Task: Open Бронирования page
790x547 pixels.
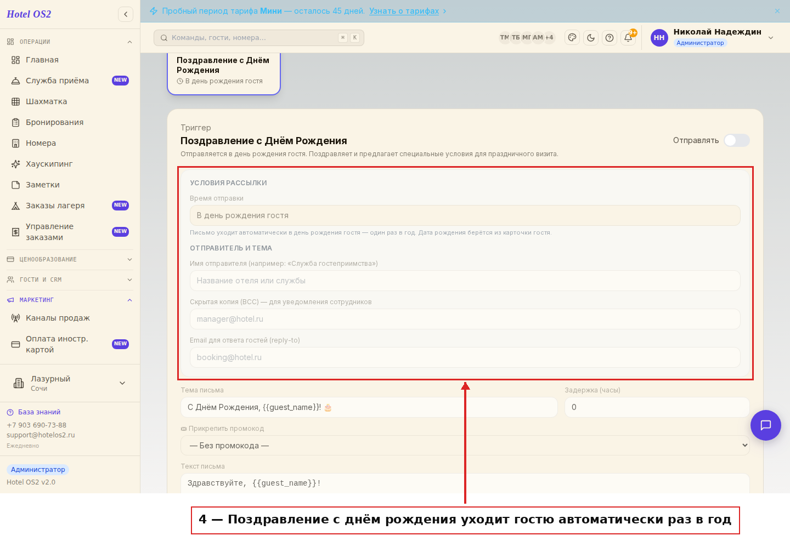Action: pos(70,122)
